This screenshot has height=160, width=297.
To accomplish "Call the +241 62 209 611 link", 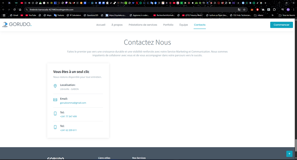I will pyautogui.click(x=68, y=130).
